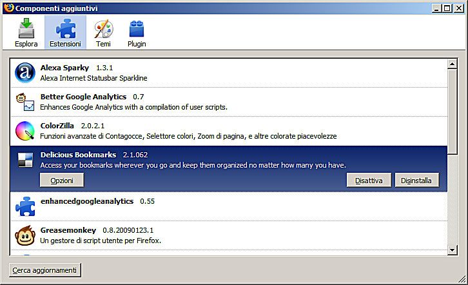Select the Better Google Analytics name

pyautogui.click(x=84, y=97)
